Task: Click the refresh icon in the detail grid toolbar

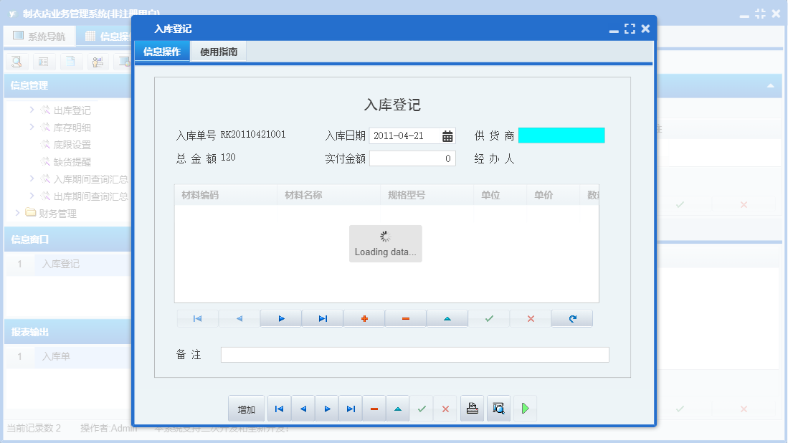Action: point(571,318)
